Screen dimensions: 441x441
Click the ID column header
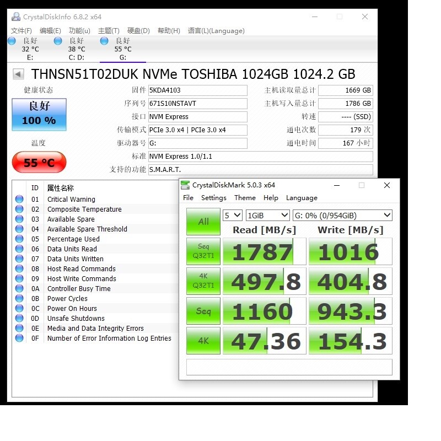click(x=35, y=188)
